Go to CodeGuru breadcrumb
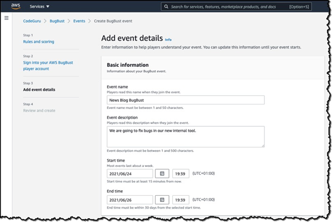 point(32,21)
